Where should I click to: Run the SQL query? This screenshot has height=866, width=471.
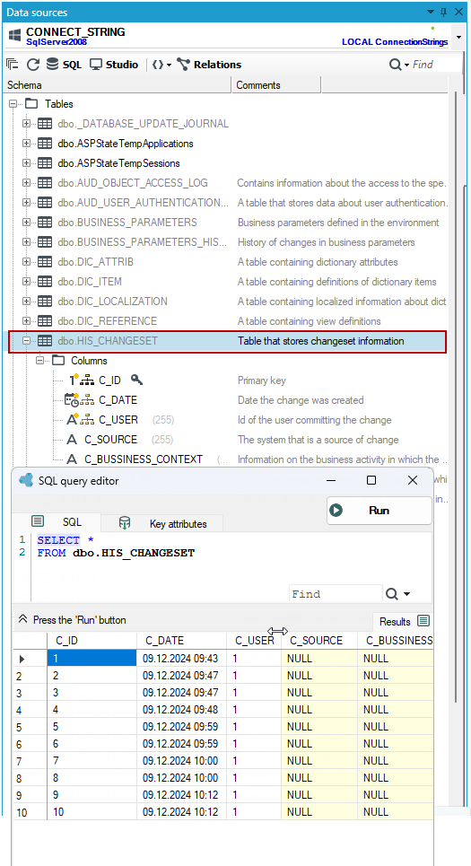tap(379, 511)
